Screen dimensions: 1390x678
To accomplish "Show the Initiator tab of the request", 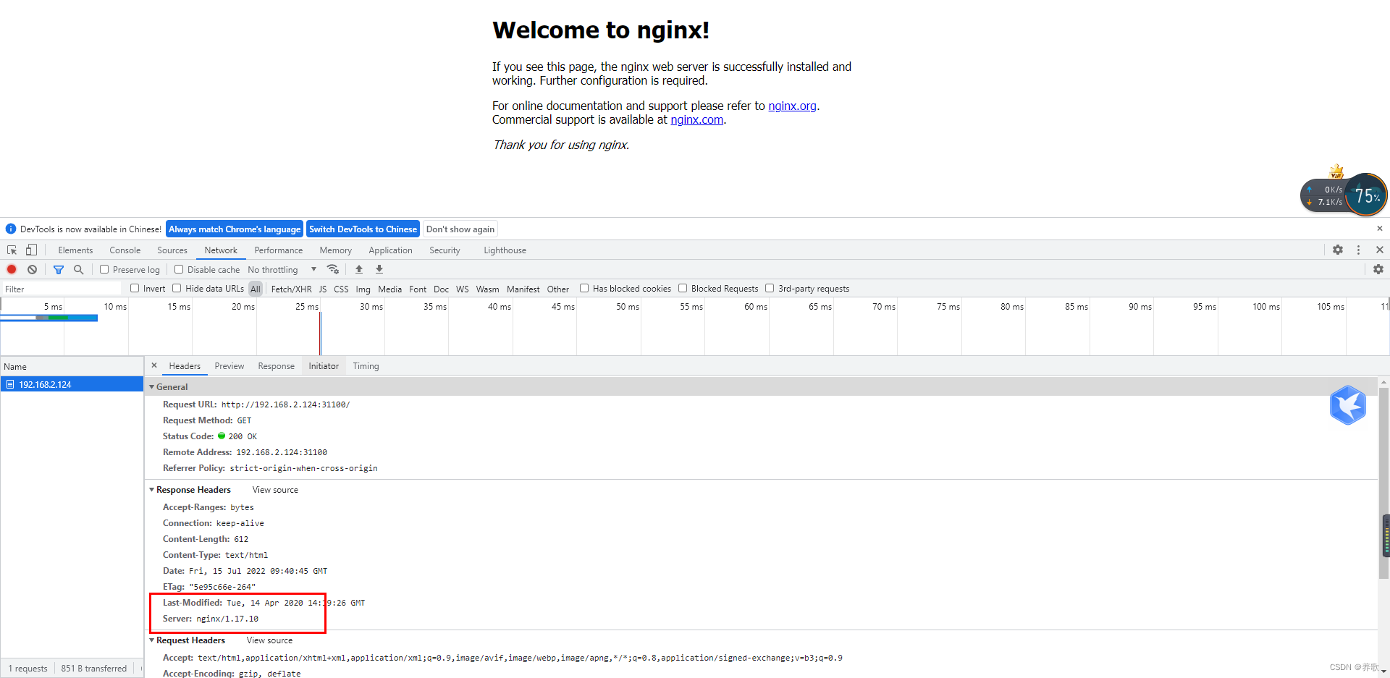I will pyautogui.click(x=324, y=366).
